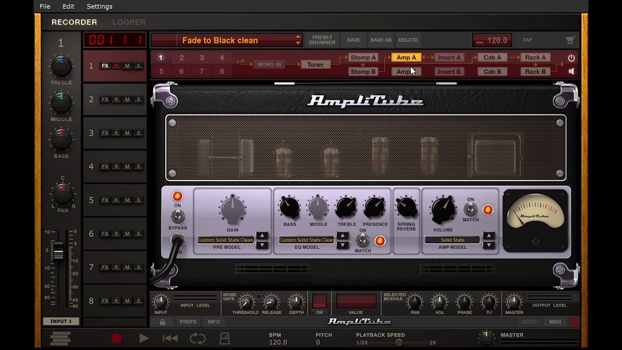The image size is (622, 350).
Task: Click EQ model up arrow
Action: pyautogui.click(x=343, y=236)
